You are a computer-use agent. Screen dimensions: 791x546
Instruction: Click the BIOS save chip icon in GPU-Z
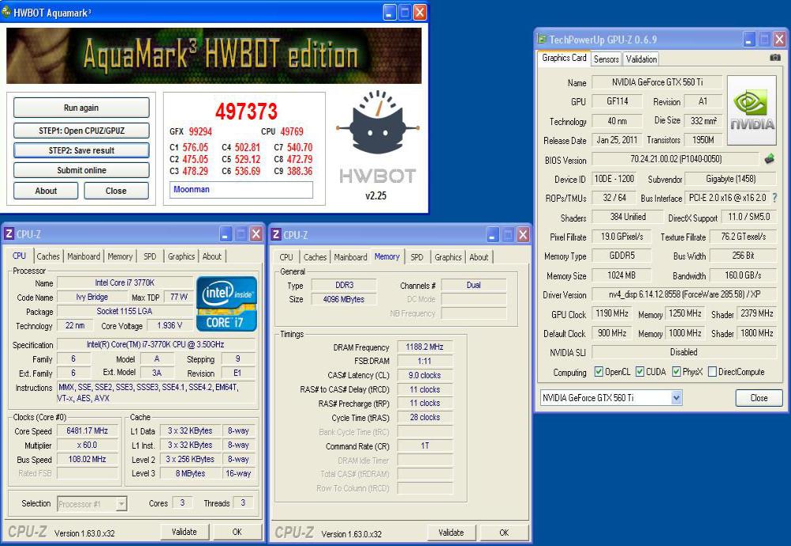click(769, 159)
